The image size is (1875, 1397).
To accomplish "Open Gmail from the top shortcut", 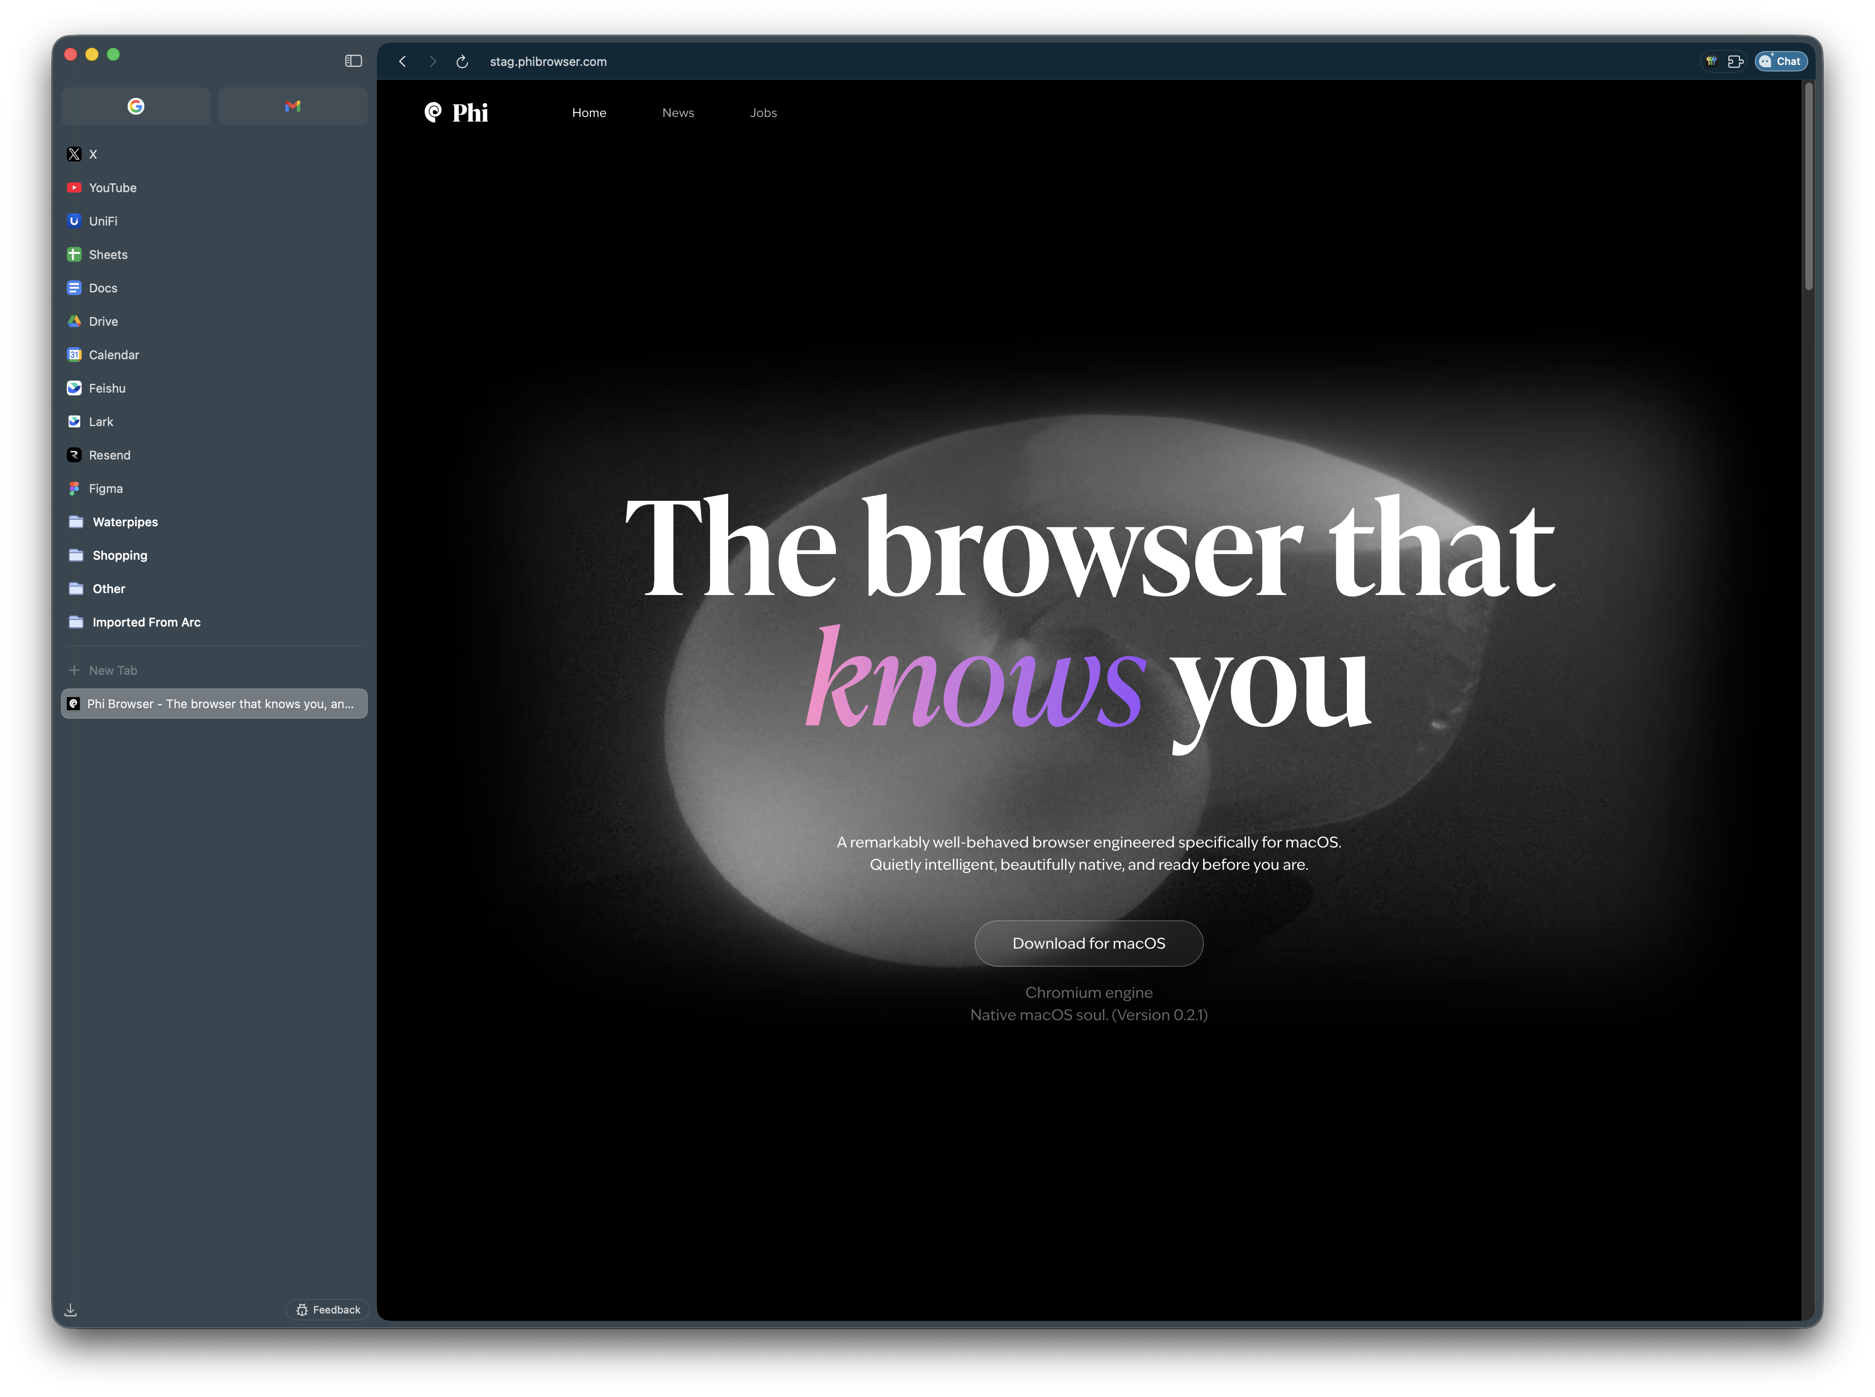I will click(x=292, y=106).
